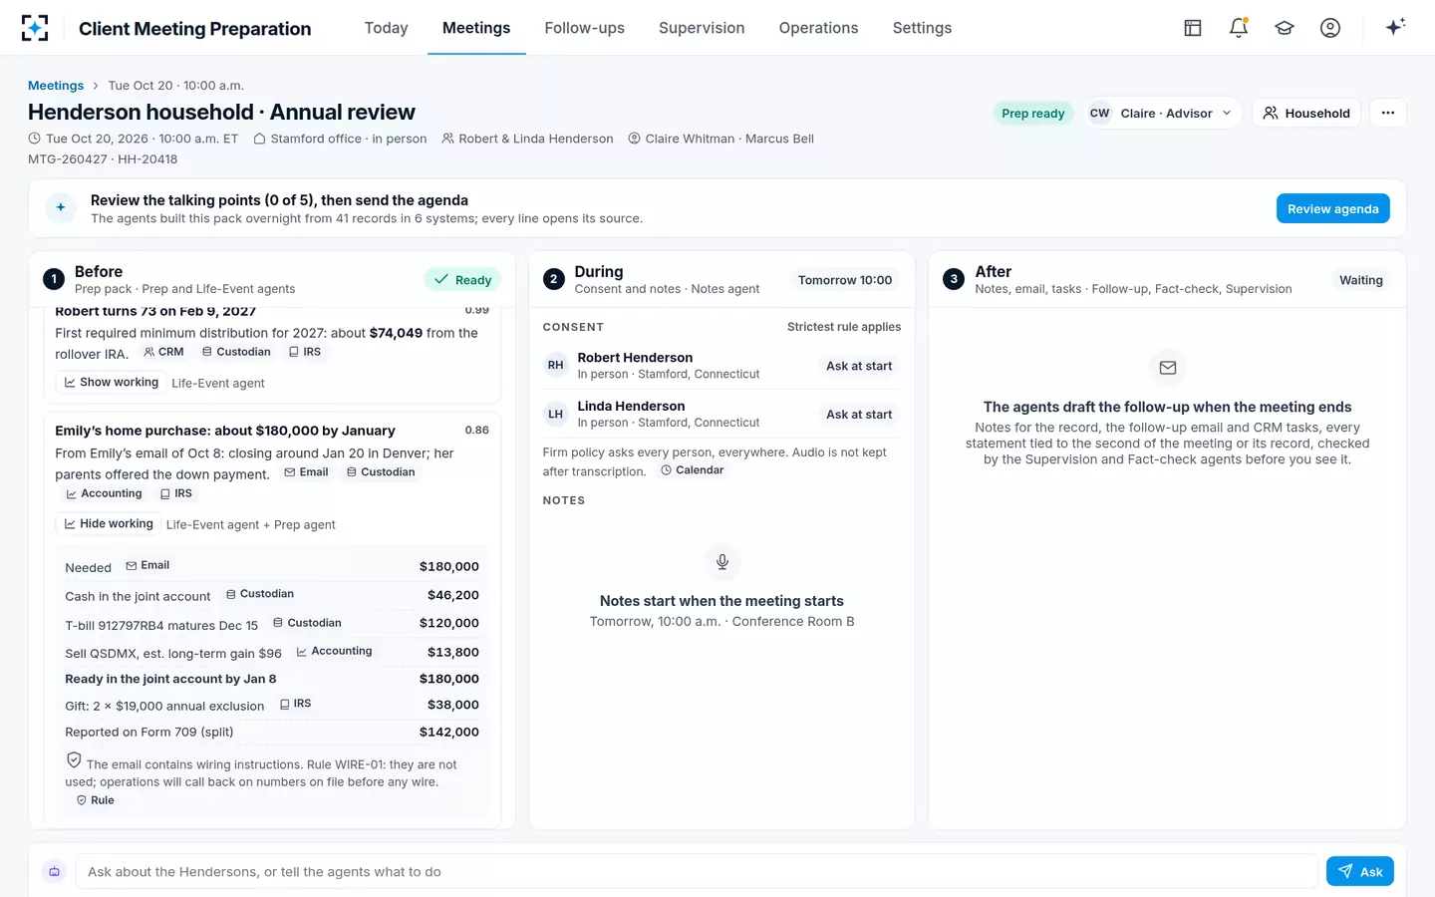Go to the Supervision tab
Viewport: 1435px width, 897px height.
(702, 28)
